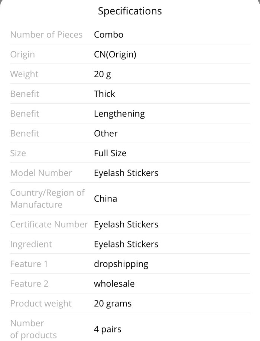Select Model Number Eyelash Stickers value

126,173
